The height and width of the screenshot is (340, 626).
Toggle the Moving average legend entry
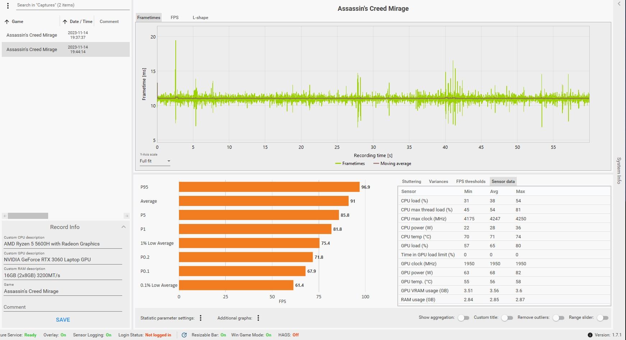(392, 164)
